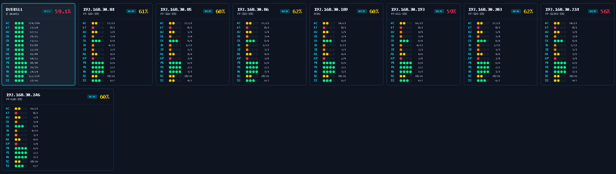Viewport: 616px width, 174px height.
Task: Select CA row label on 192.168.30.246 card
Action: pos(8,122)
